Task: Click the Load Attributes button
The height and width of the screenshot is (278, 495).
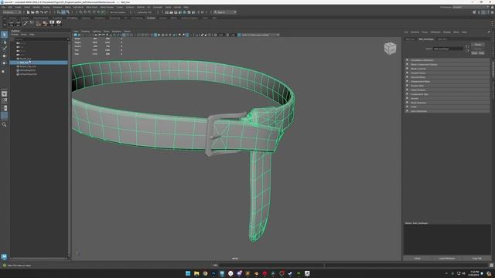Action: pos(447,258)
